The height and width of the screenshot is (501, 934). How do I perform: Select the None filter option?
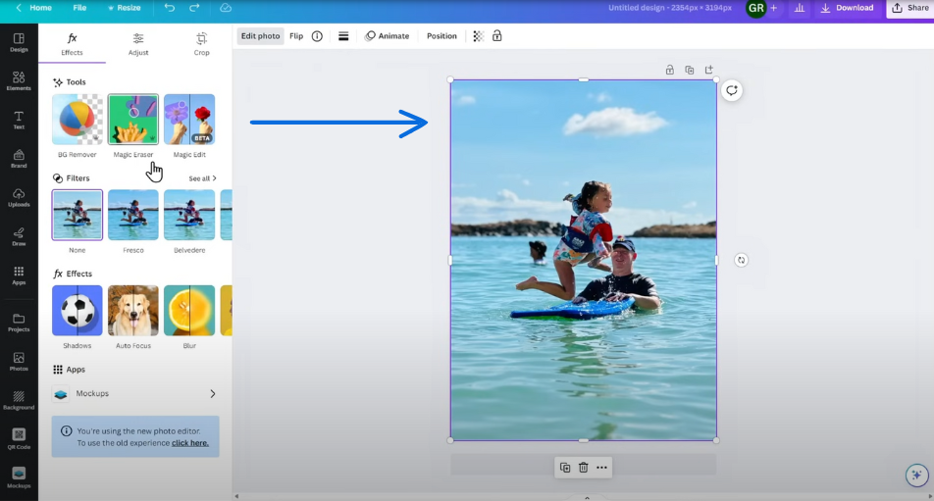(x=77, y=215)
